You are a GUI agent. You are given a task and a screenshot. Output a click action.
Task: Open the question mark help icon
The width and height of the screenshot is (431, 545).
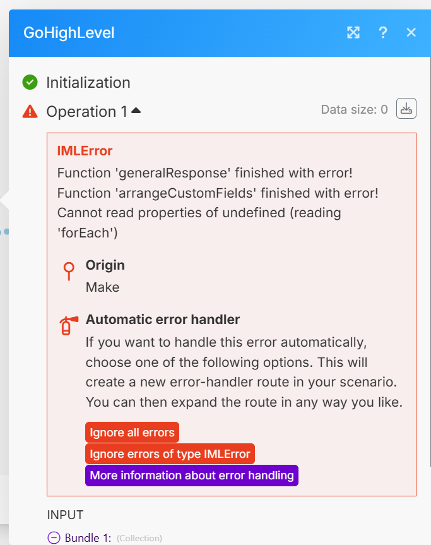(x=382, y=33)
